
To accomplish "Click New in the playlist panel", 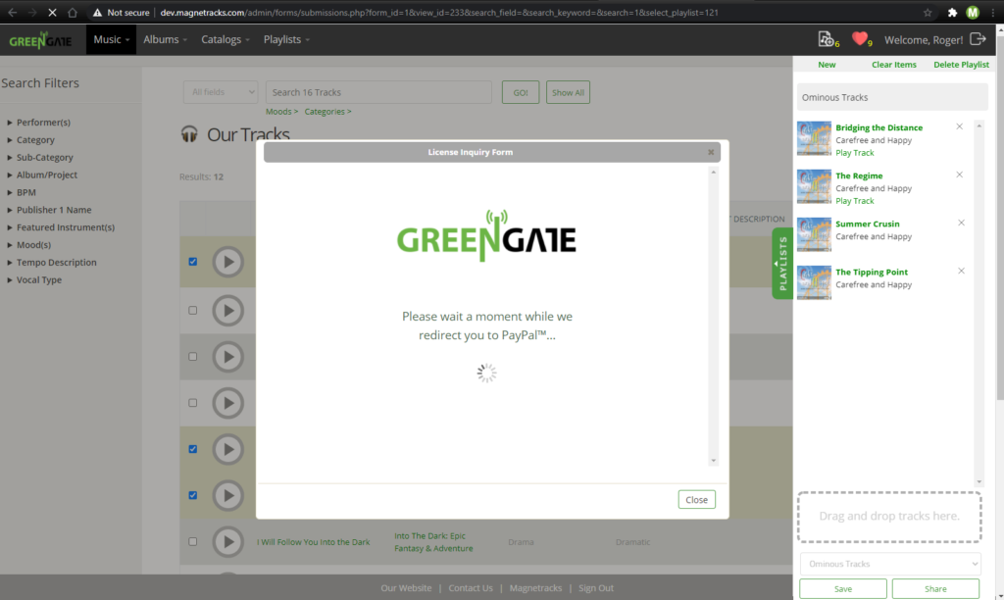I will point(827,65).
